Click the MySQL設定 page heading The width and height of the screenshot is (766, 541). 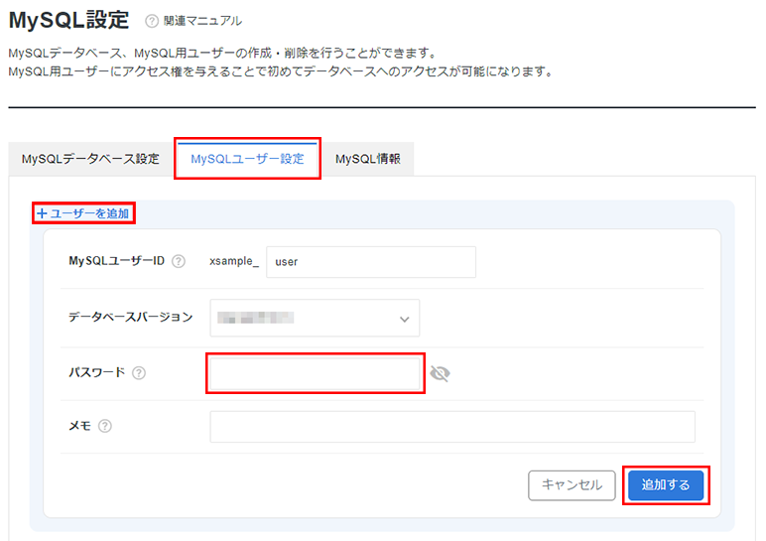coord(68,21)
